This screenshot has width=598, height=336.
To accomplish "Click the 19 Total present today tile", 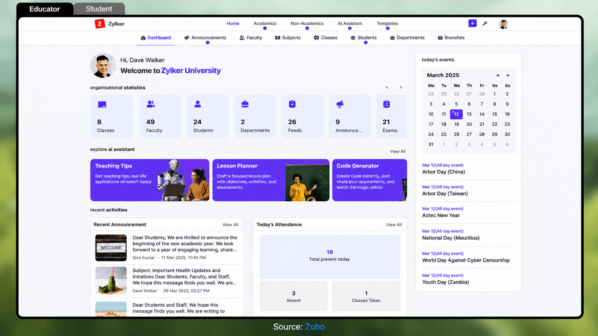I will point(330,257).
